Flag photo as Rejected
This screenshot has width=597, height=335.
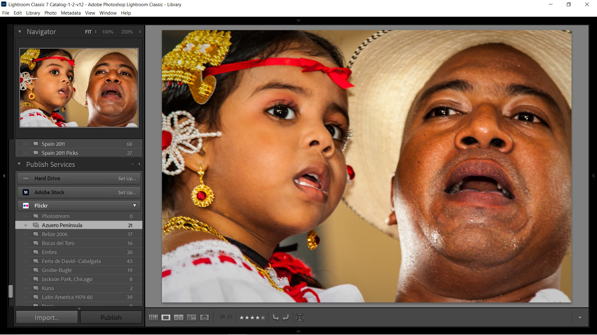point(230,317)
